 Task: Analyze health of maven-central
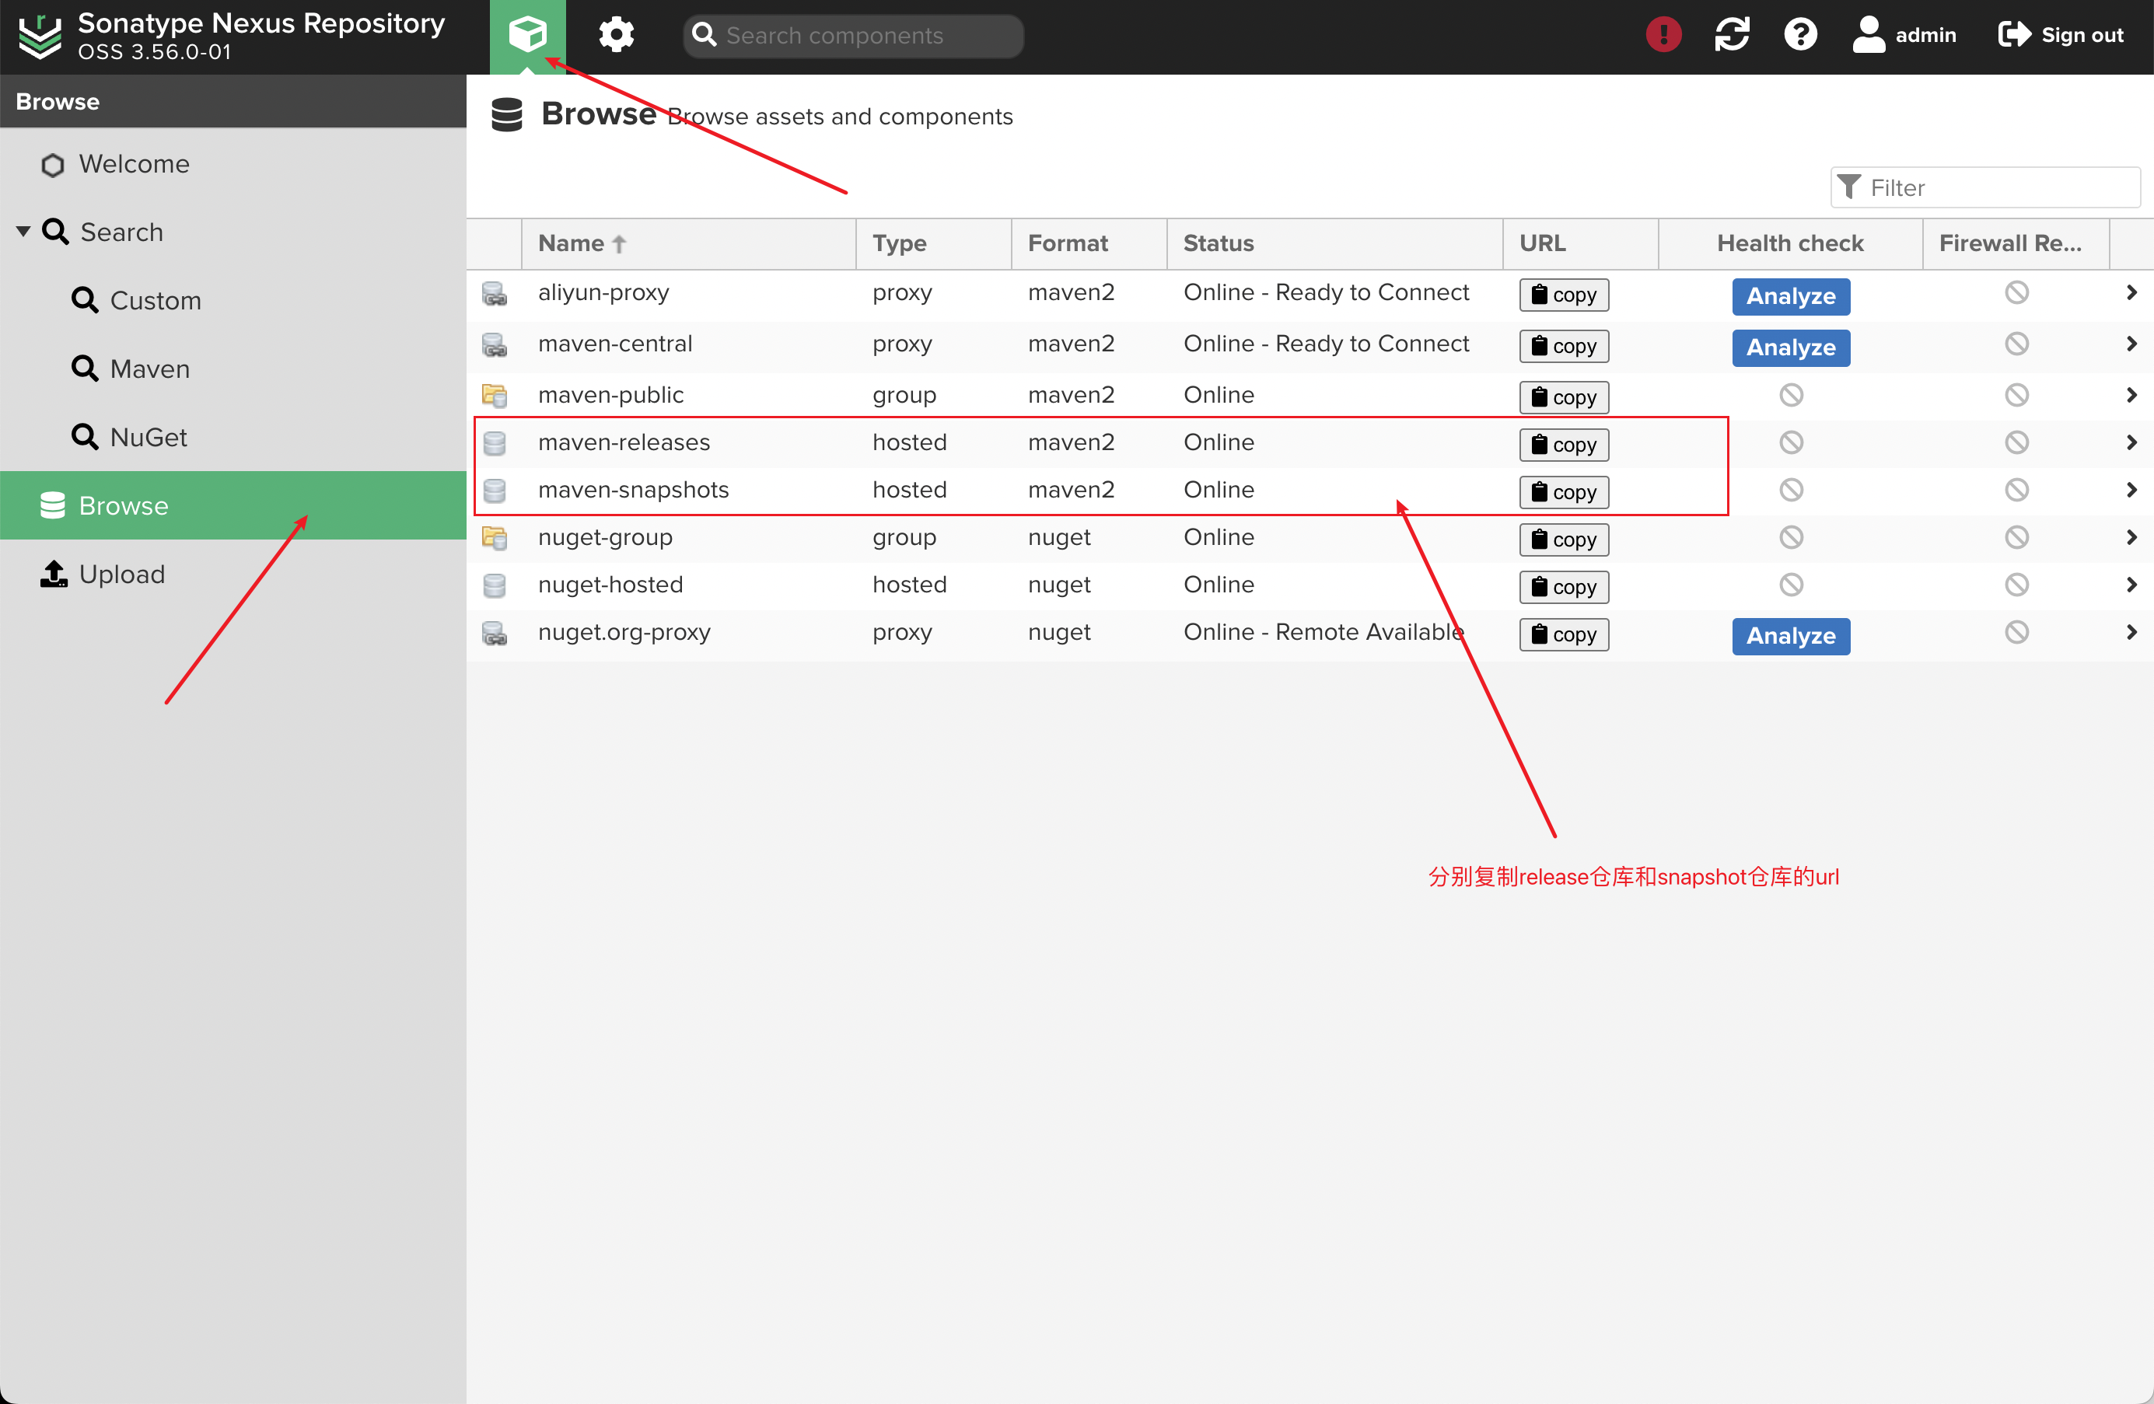point(1790,348)
